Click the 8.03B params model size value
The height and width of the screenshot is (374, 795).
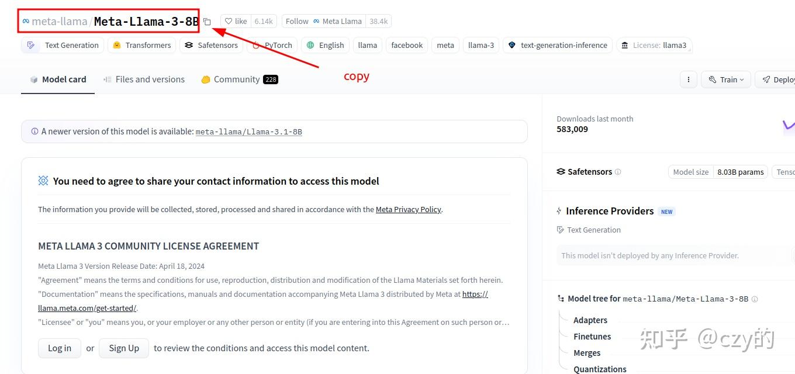741,172
